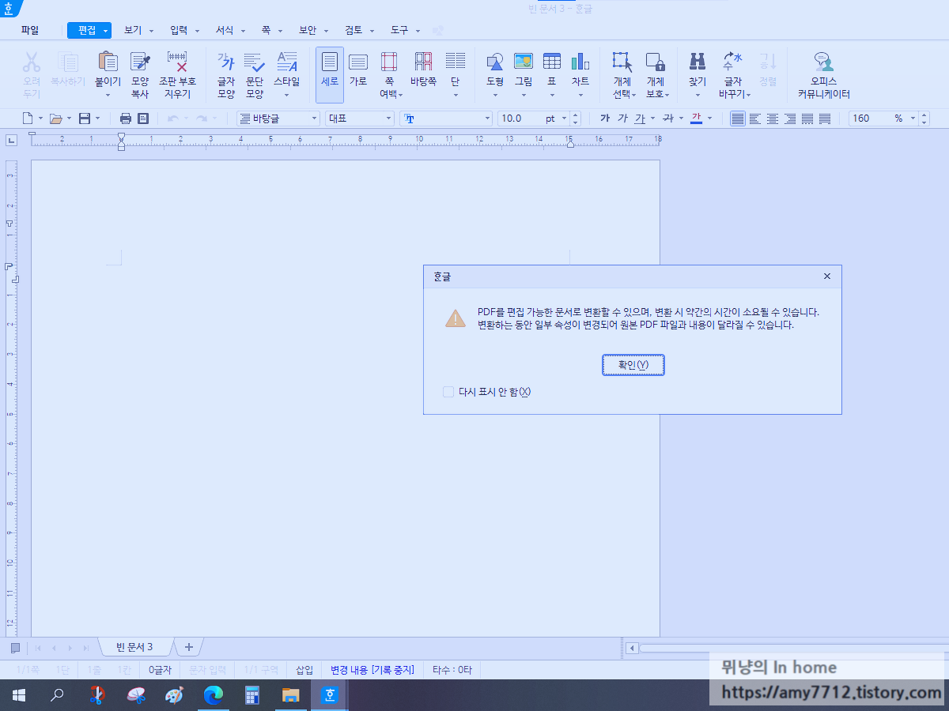This screenshot has height=711, width=949.
Task: Click the Open Folder icon
Action: coord(56,118)
